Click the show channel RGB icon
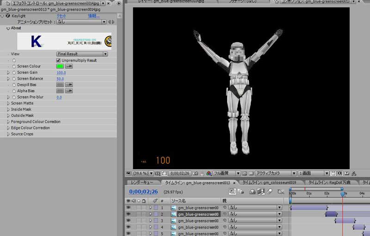Viewport: 370px width, 236px height. point(209,173)
